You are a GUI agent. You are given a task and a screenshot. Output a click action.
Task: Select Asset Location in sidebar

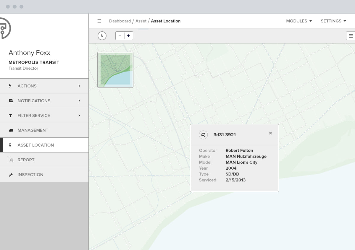[x=44, y=145]
